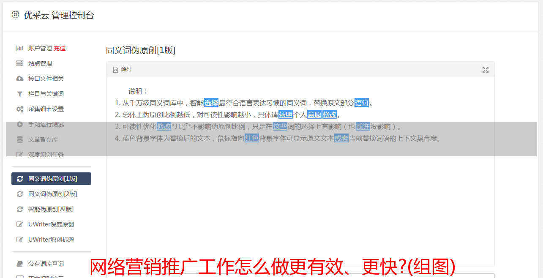Open 同义词伪原创[2版] menu item

pyautogui.click(x=51, y=194)
